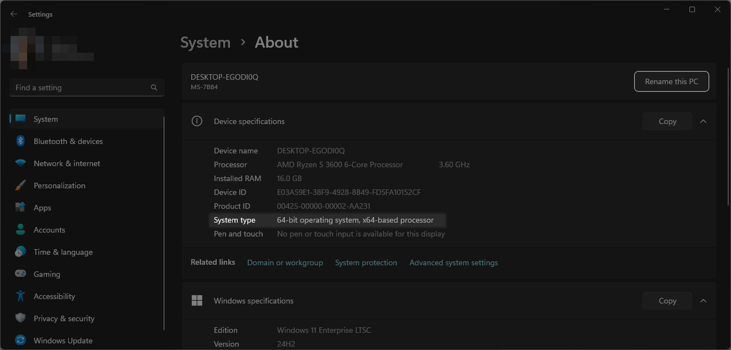Click the Personalization paintbrush icon

21,186
